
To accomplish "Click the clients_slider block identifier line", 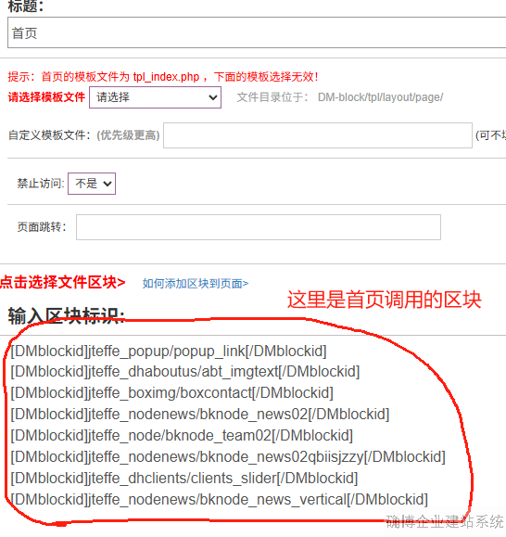I will [x=184, y=478].
